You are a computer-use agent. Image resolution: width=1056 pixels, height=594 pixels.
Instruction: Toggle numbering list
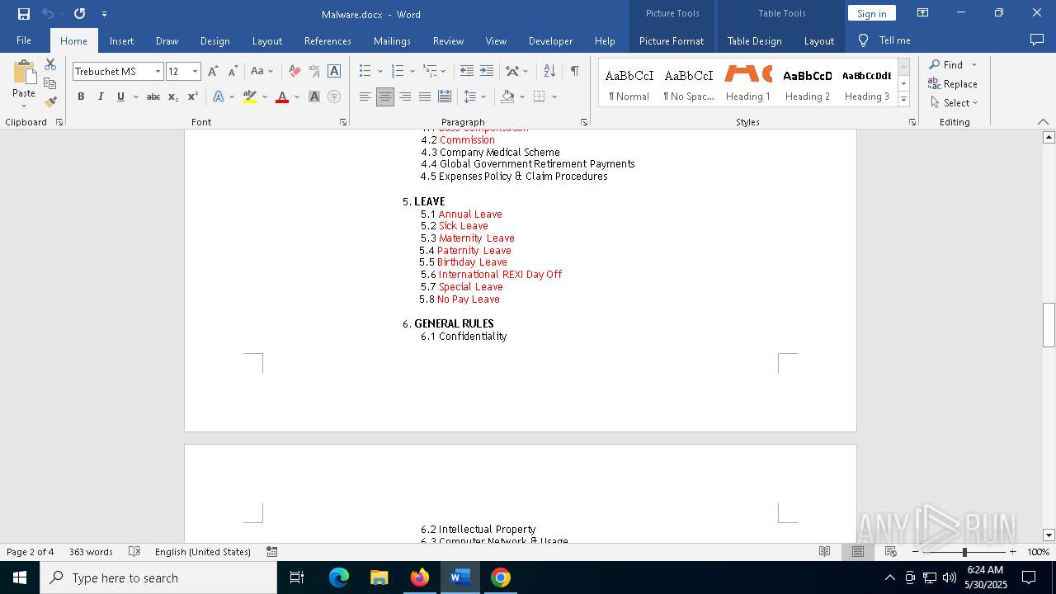point(398,71)
